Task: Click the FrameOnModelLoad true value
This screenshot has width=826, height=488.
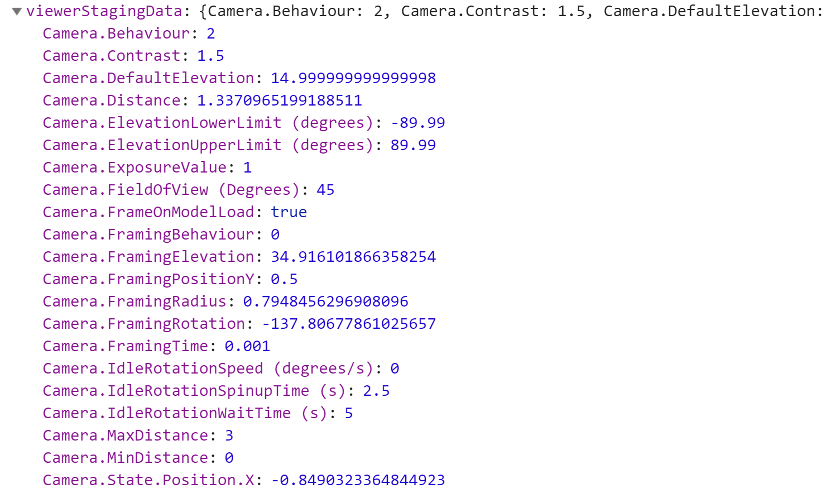Action: (289, 212)
